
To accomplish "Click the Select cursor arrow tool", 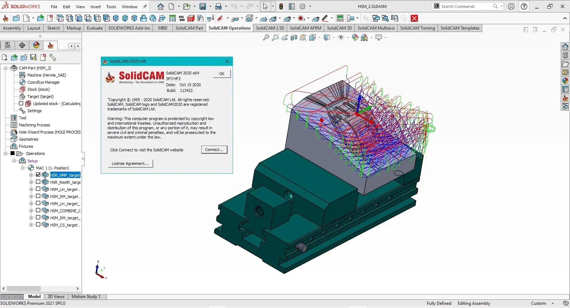I will point(265,6).
